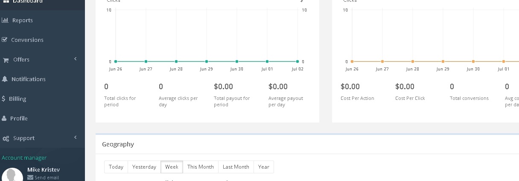Expand the Offers submenu chevron
The width and height of the screenshot is (519, 181).
[76, 59]
